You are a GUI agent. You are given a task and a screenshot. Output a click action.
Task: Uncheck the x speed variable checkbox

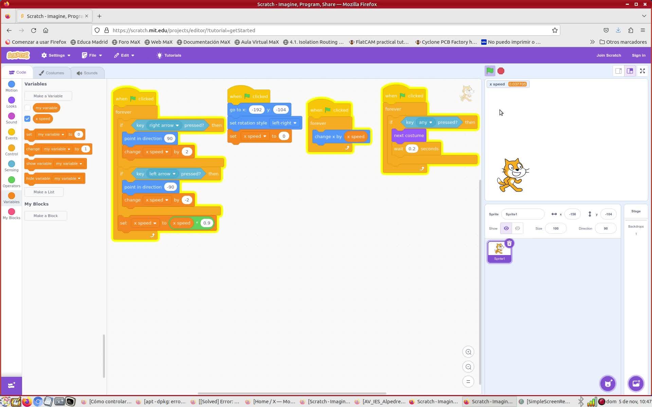(28, 119)
